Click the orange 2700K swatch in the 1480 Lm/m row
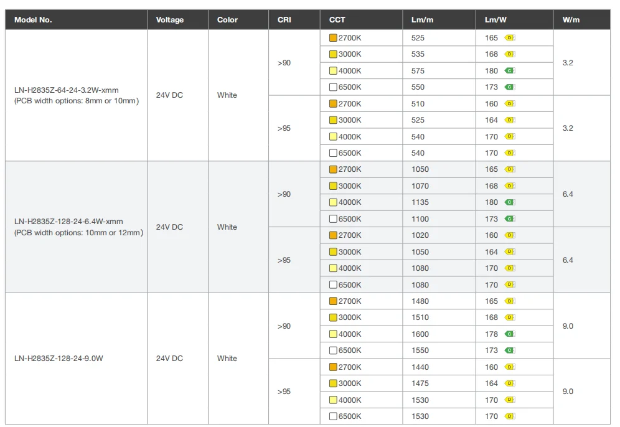 click(333, 301)
